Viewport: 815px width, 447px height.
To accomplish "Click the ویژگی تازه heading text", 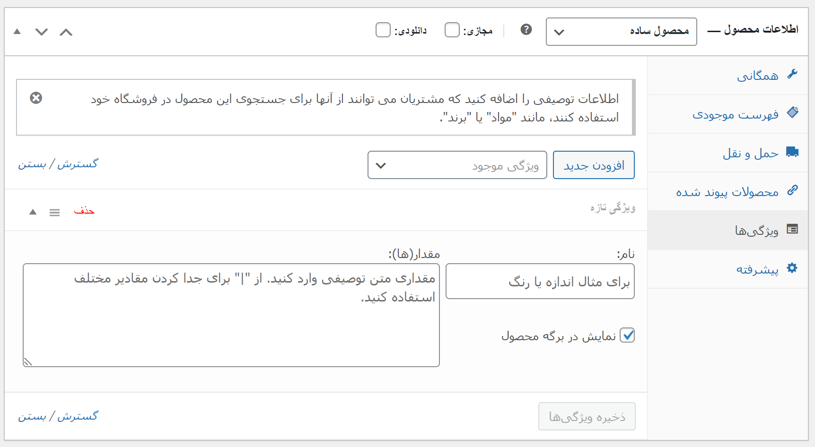I will [x=613, y=208].
